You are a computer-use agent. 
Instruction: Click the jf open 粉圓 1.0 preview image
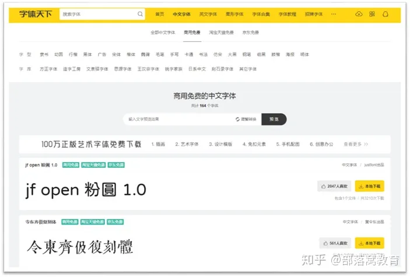pos(86,190)
